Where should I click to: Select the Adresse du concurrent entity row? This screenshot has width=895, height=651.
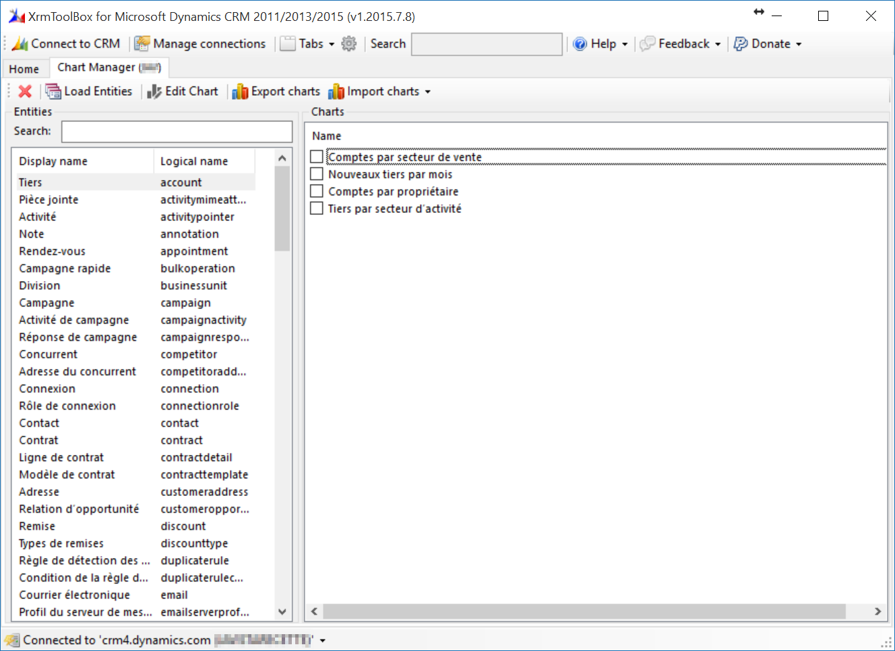point(135,371)
